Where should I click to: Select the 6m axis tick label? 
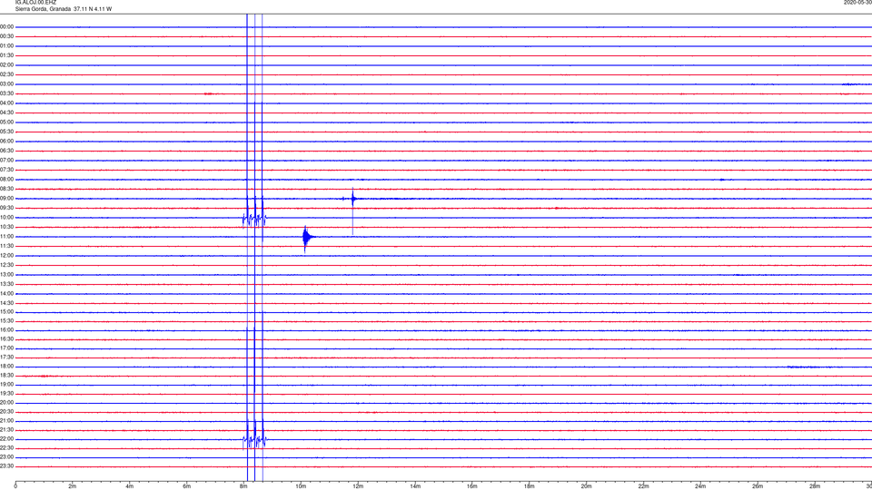[187, 486]
